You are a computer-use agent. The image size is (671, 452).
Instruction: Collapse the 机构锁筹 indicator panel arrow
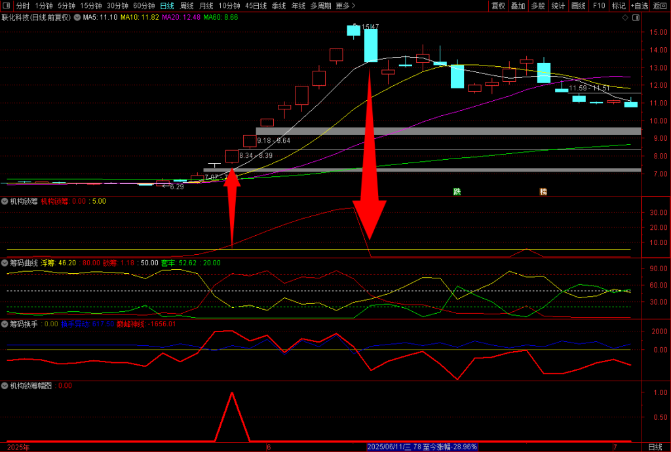coord(5,201)
